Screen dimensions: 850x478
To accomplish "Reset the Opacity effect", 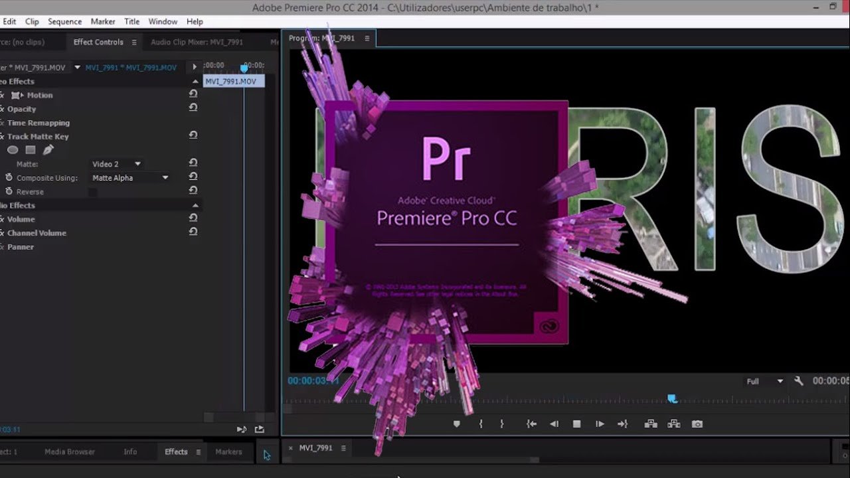I will coord(193,108).
